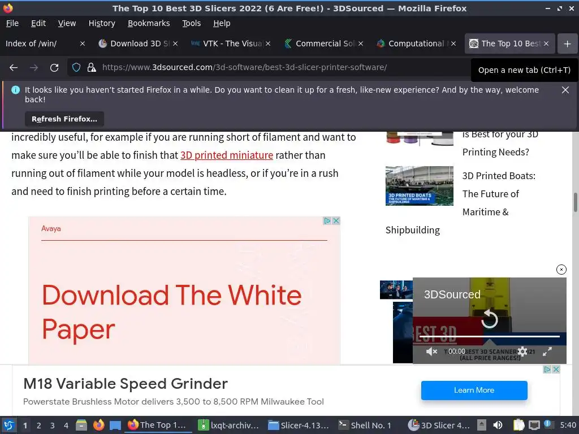
Task: Click the 3D Printed Boats thumbnail
Action: (420, 185)
